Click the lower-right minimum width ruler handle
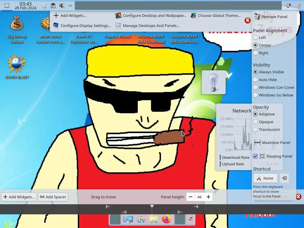The height and width of the screenshot is (228, 304). [180, 212]
